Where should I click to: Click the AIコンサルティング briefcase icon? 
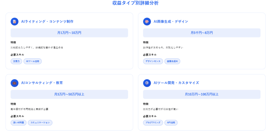pyautogui.click(x=15, y=83)
